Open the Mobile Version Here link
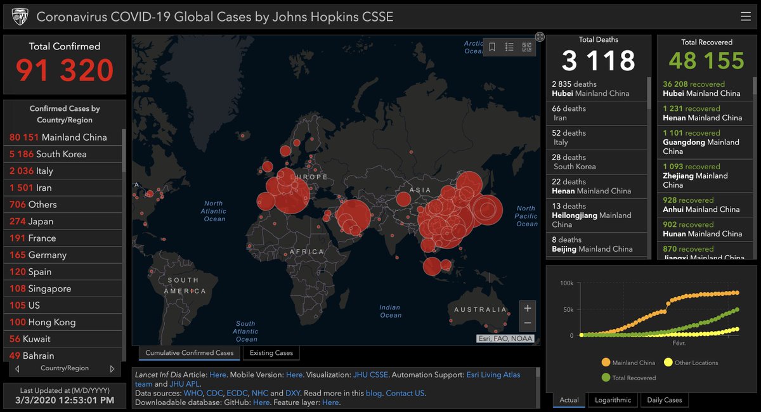Screen dimensions: 761x412 click(294, 375)
